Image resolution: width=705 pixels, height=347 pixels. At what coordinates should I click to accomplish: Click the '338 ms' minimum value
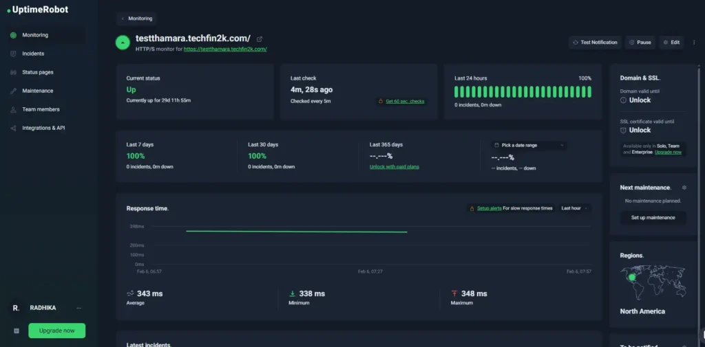click(x=312, y=293)
